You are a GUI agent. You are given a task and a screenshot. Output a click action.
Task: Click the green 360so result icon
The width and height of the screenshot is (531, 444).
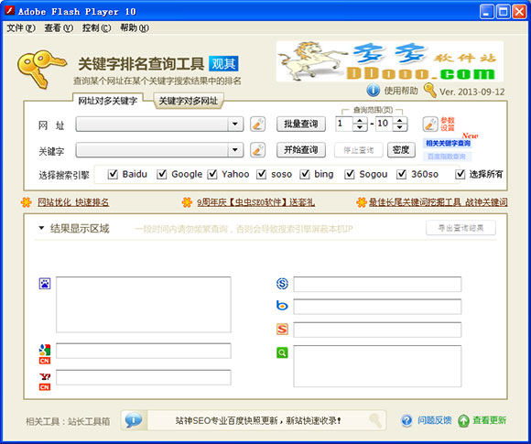[282, 352]
